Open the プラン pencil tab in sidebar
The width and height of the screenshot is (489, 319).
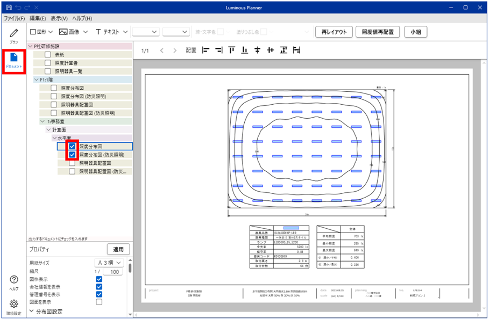[13, 35]
